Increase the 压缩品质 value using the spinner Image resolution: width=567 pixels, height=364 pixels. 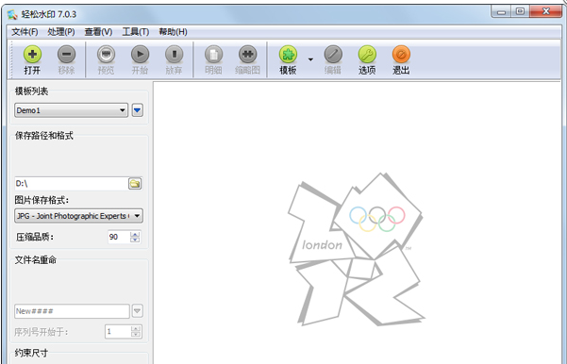tap(135, 235)
